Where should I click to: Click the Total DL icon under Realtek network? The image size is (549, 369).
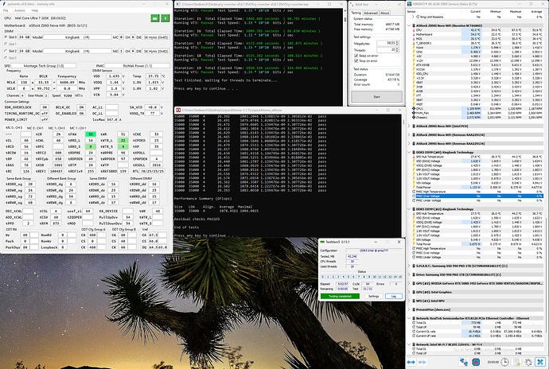[414, 322]
